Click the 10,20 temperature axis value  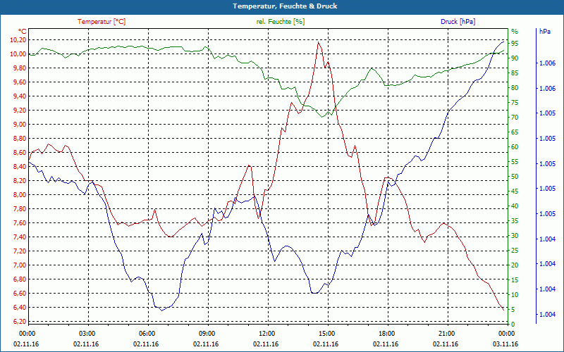[18, 40]
